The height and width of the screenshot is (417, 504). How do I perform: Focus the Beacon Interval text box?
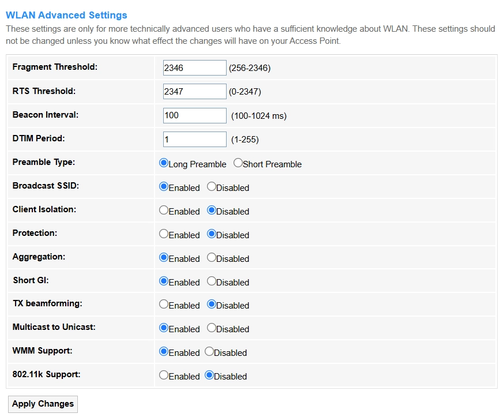tap(194, 115)
